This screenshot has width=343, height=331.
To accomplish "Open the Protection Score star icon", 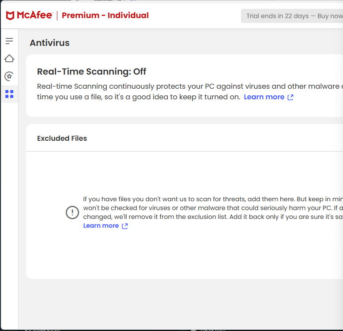I will [9, 76].
